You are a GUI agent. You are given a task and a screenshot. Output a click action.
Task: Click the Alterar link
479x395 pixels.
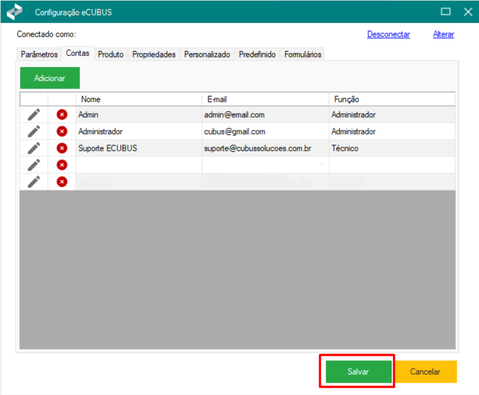coord(443,34)
